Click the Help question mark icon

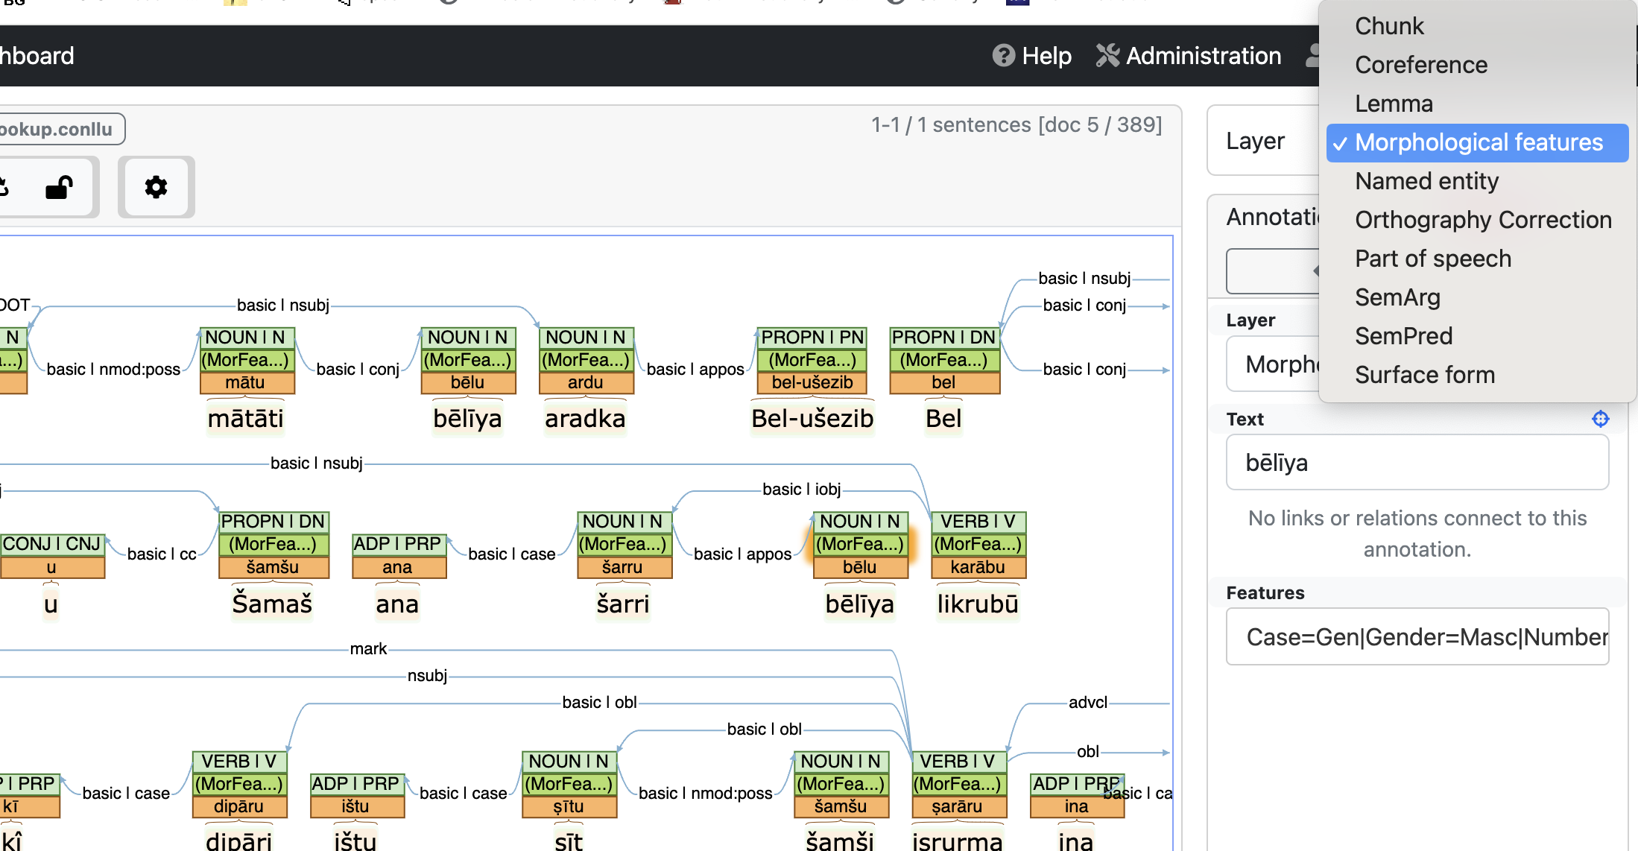tap(1003, 56)
